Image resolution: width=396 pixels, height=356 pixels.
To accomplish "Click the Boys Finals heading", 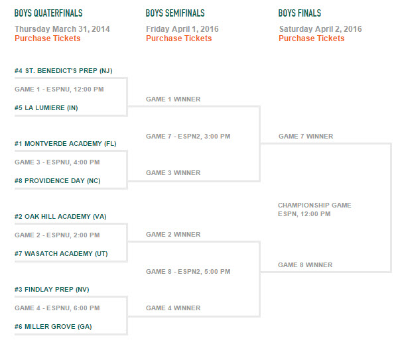I will coord(300,13).
